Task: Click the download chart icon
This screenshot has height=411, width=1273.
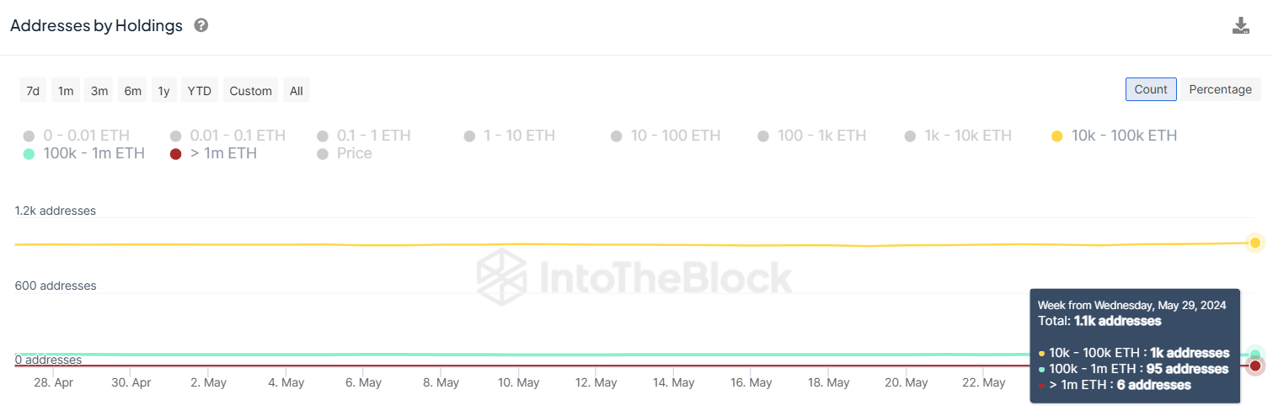Action: [1240, 25]
